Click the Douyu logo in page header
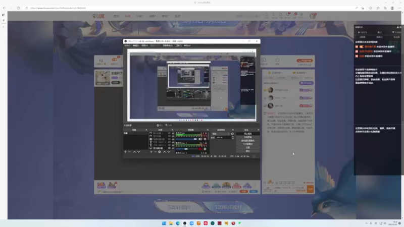404x227 pixels. coord(98,16)
